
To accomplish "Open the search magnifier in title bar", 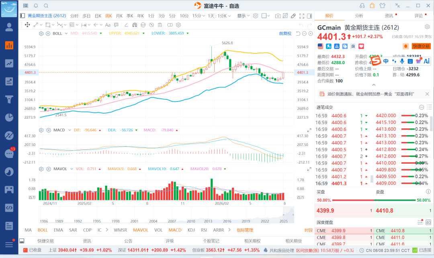I will point(46,6).
